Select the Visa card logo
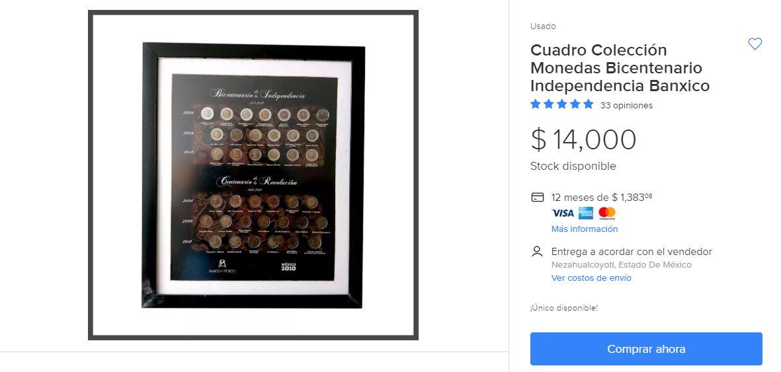The width and height of the screenshot is (781, 372). [563, 213]
